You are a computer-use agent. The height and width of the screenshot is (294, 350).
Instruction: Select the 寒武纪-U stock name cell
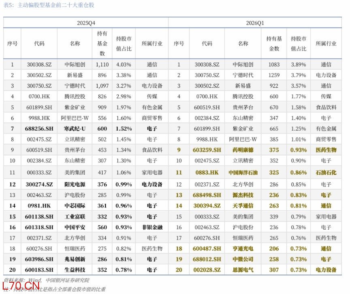[75, 129]
